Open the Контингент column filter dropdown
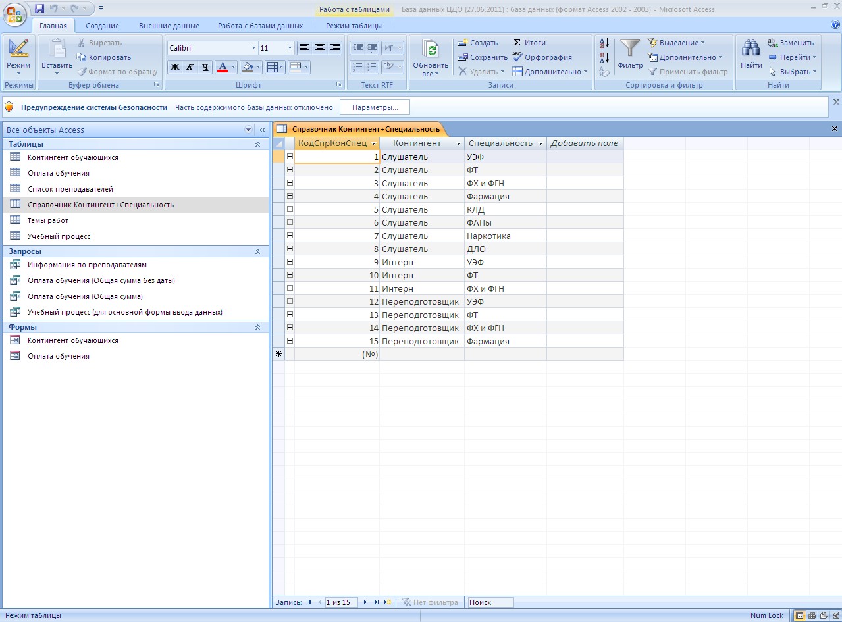 (458, 143)
